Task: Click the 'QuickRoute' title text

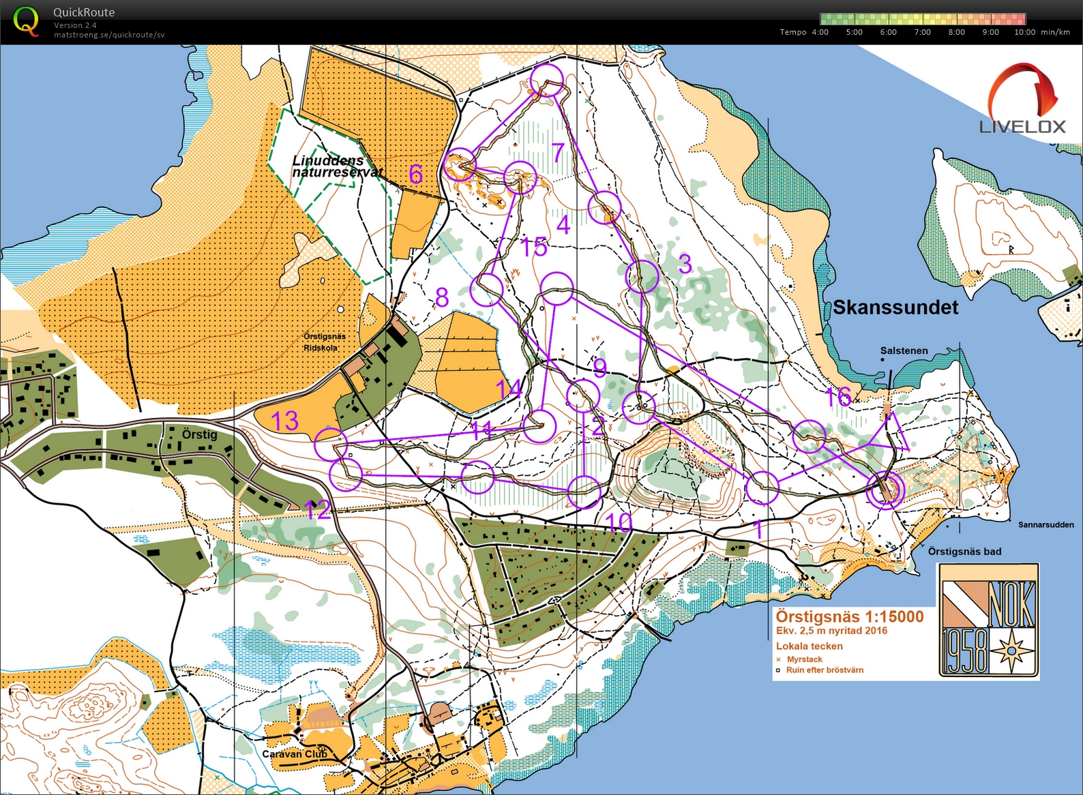Action: [x=84, y=12]
